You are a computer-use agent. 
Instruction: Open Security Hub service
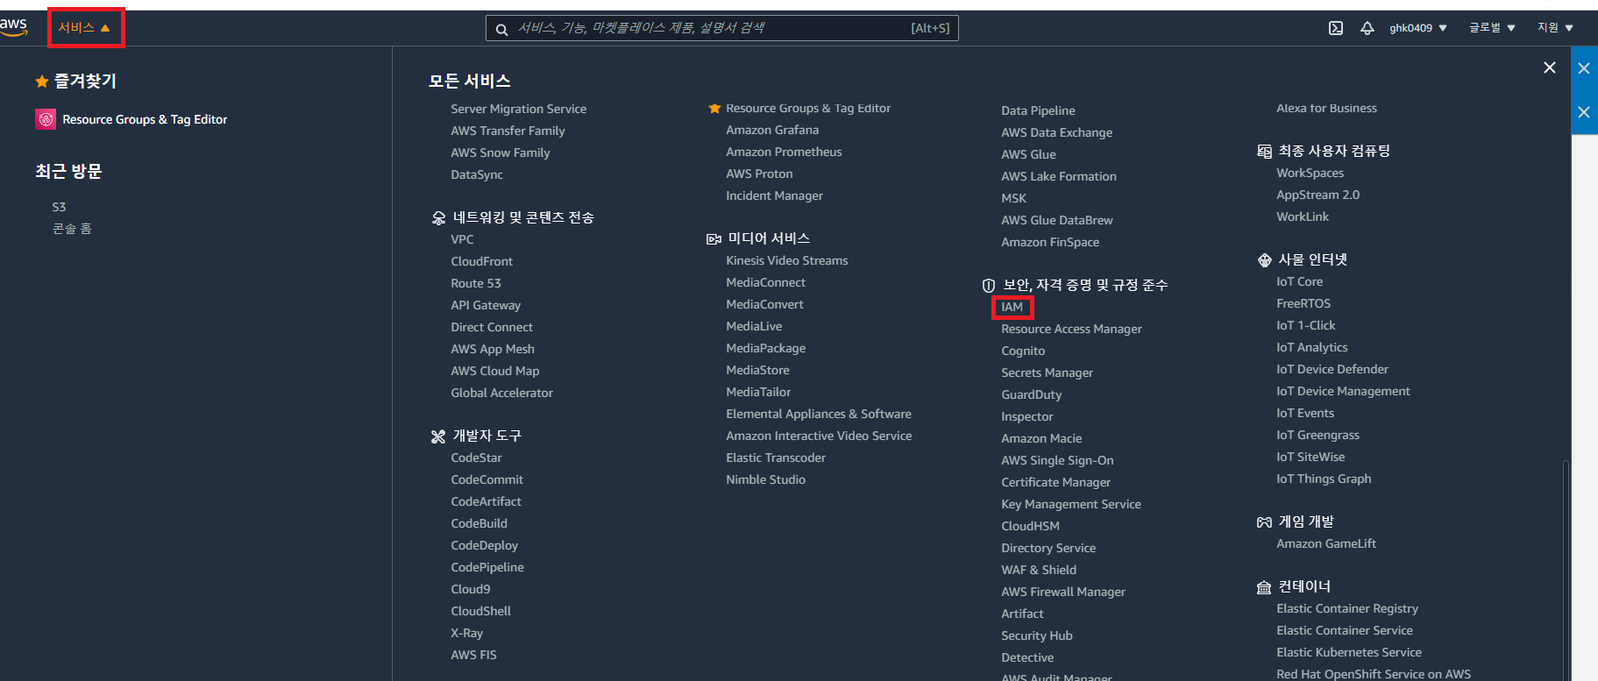point(1037,635)
